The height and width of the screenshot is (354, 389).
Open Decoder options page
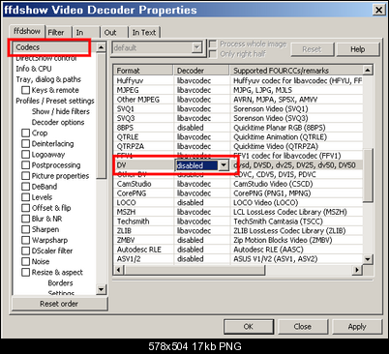58,122
